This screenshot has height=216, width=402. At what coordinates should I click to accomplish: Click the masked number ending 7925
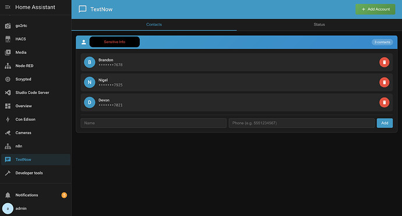coord(111,85)
